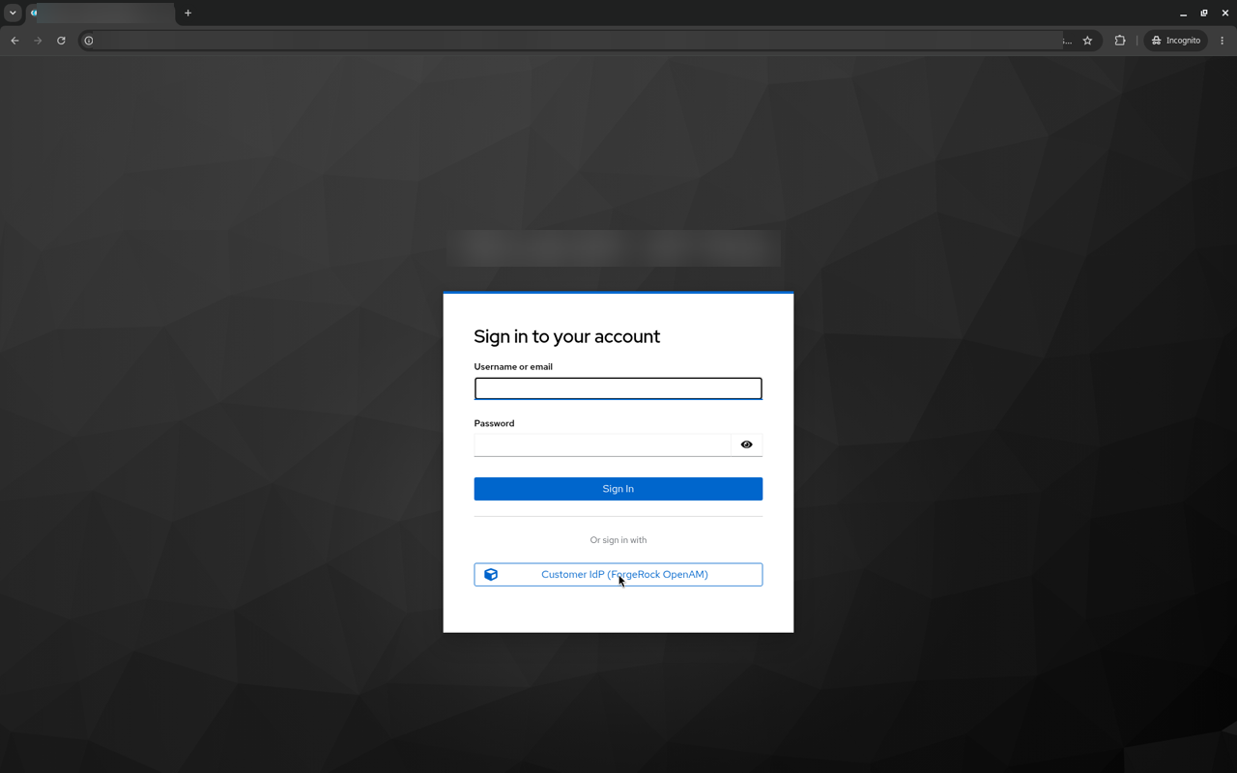
Task: Bookmark this page with the star icon
Action: point(1087,41)
